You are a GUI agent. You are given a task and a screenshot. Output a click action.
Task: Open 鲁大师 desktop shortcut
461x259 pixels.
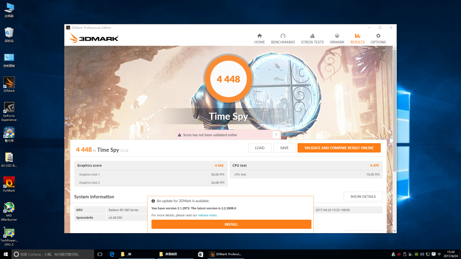click(9, 135)
